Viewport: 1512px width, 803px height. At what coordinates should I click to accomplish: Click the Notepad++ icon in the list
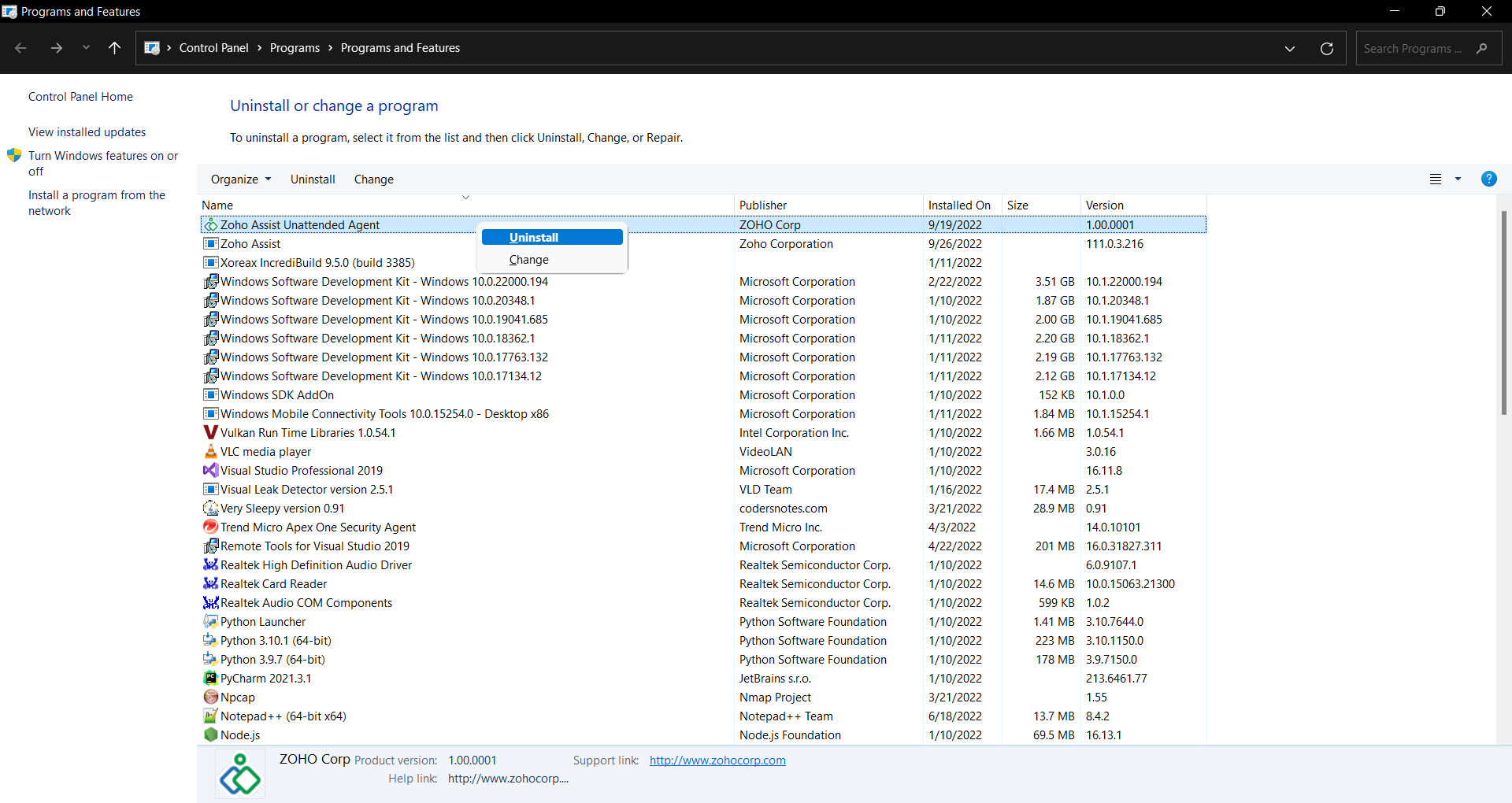[210, 716]
